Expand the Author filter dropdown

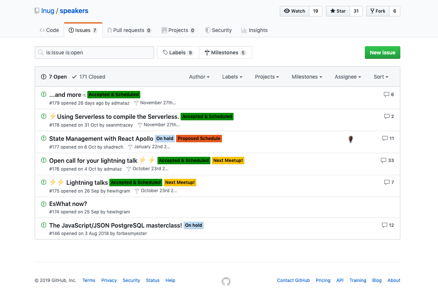tap(199, 77)
